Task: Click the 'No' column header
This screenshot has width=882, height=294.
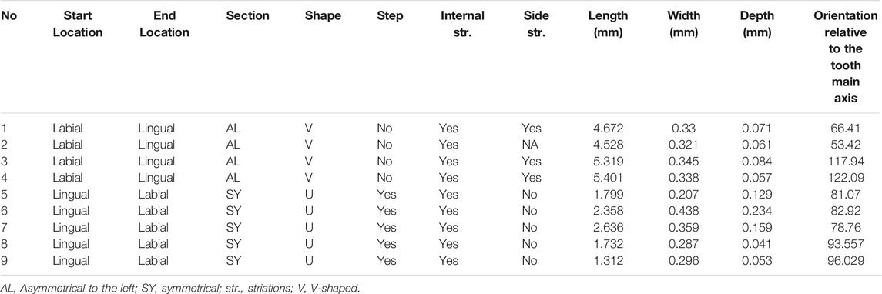Action: click(x=9, y=15)
